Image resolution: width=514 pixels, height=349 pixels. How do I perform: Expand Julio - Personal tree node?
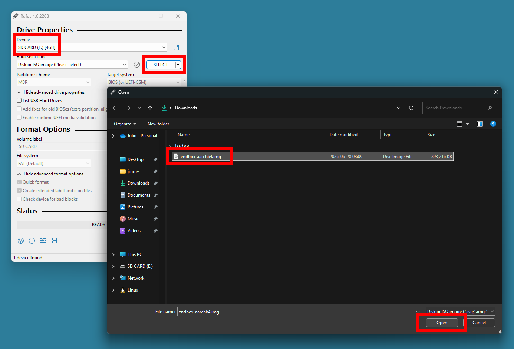point(113,136)
